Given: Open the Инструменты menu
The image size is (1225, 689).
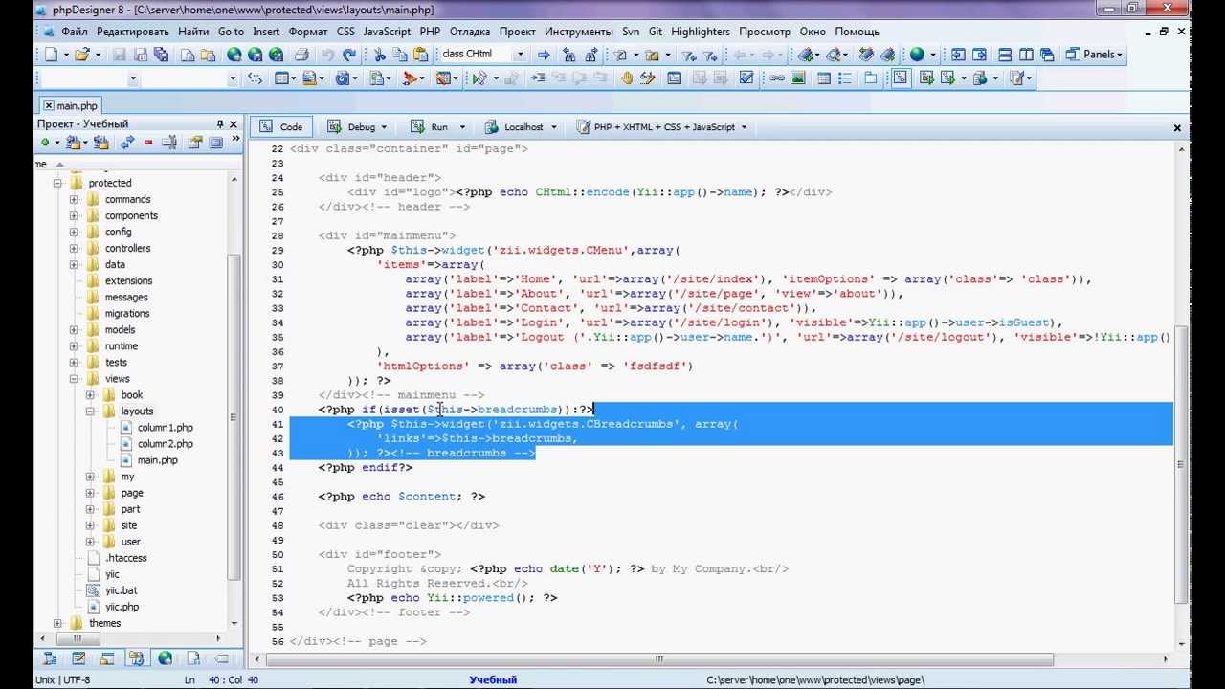Looking at the screenshot, I should pos(578,32).
